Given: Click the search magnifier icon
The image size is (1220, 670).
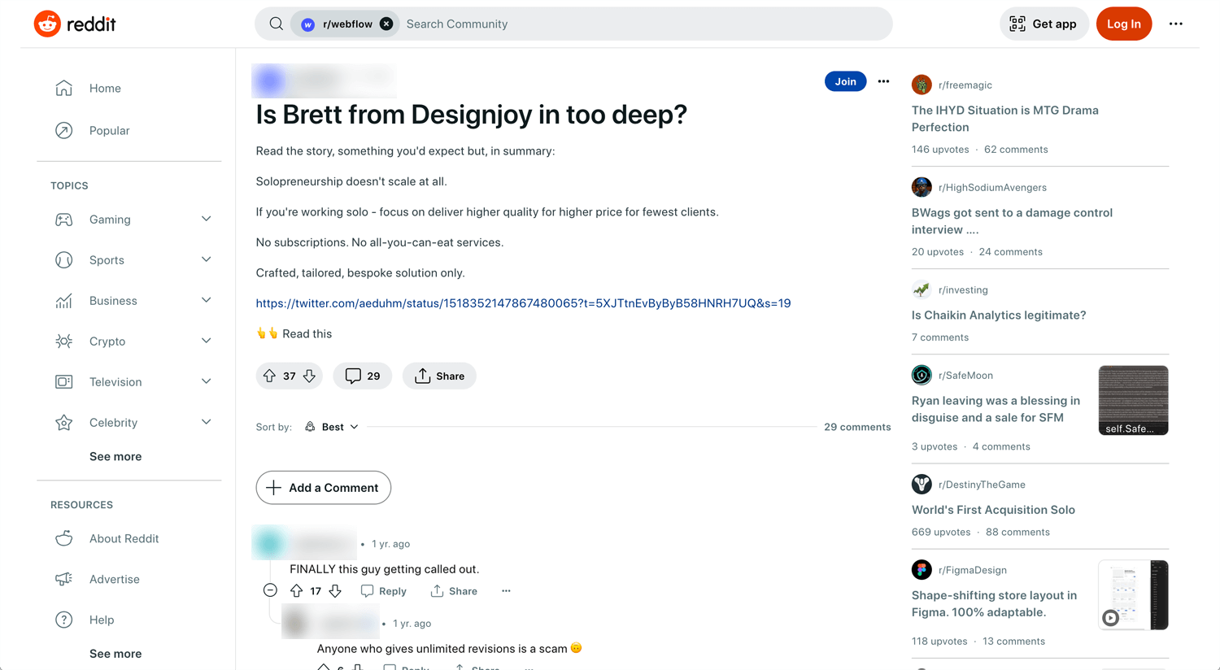Looking at the screenshot, I should (x=277, y=24).
